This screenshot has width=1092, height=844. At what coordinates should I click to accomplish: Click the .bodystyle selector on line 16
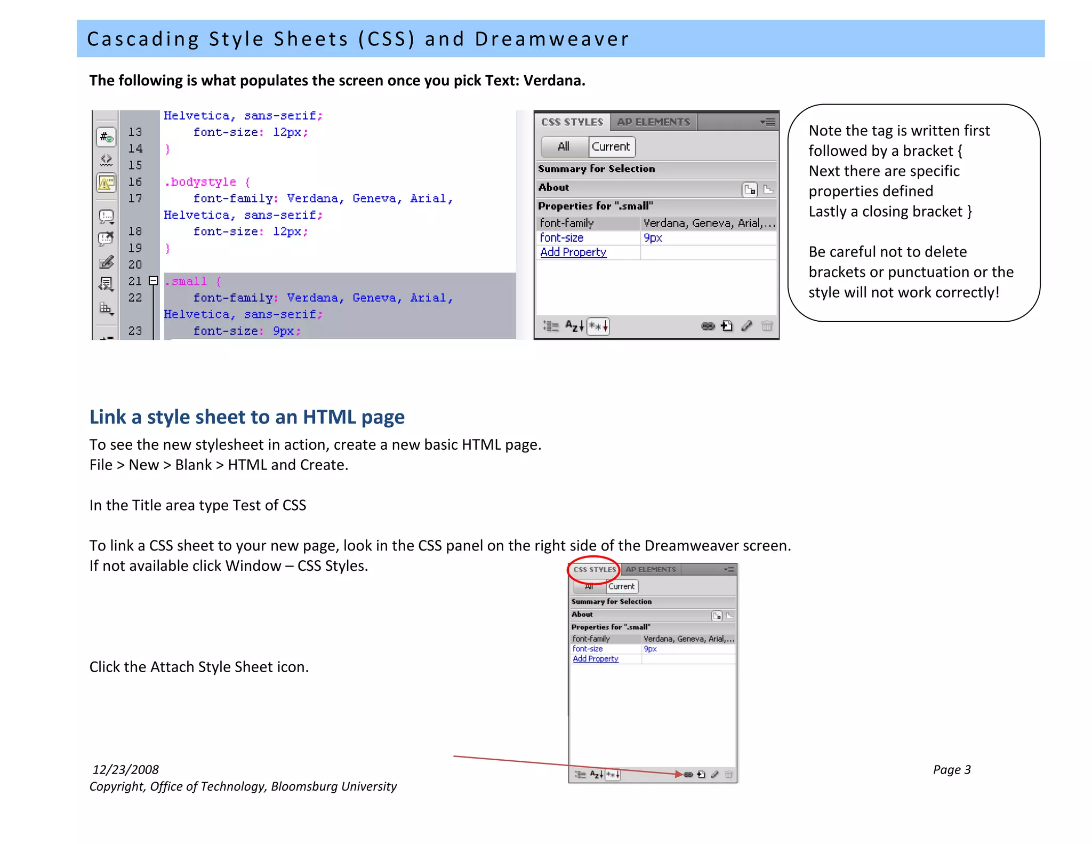200,182
